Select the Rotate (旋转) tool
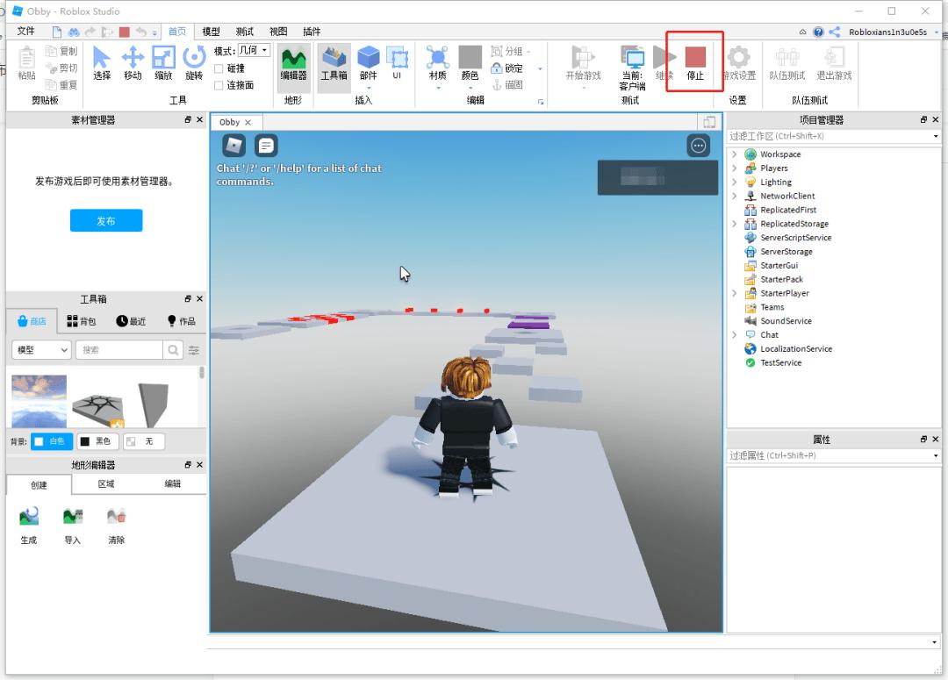The image size is (948, 680). (194, 61)
